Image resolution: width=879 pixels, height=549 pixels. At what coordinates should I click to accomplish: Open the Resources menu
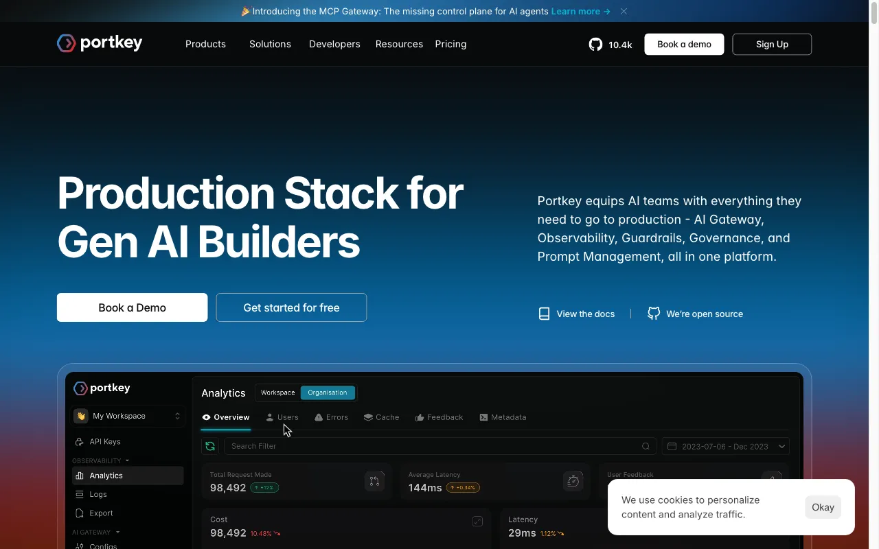(x=399, y=44)
